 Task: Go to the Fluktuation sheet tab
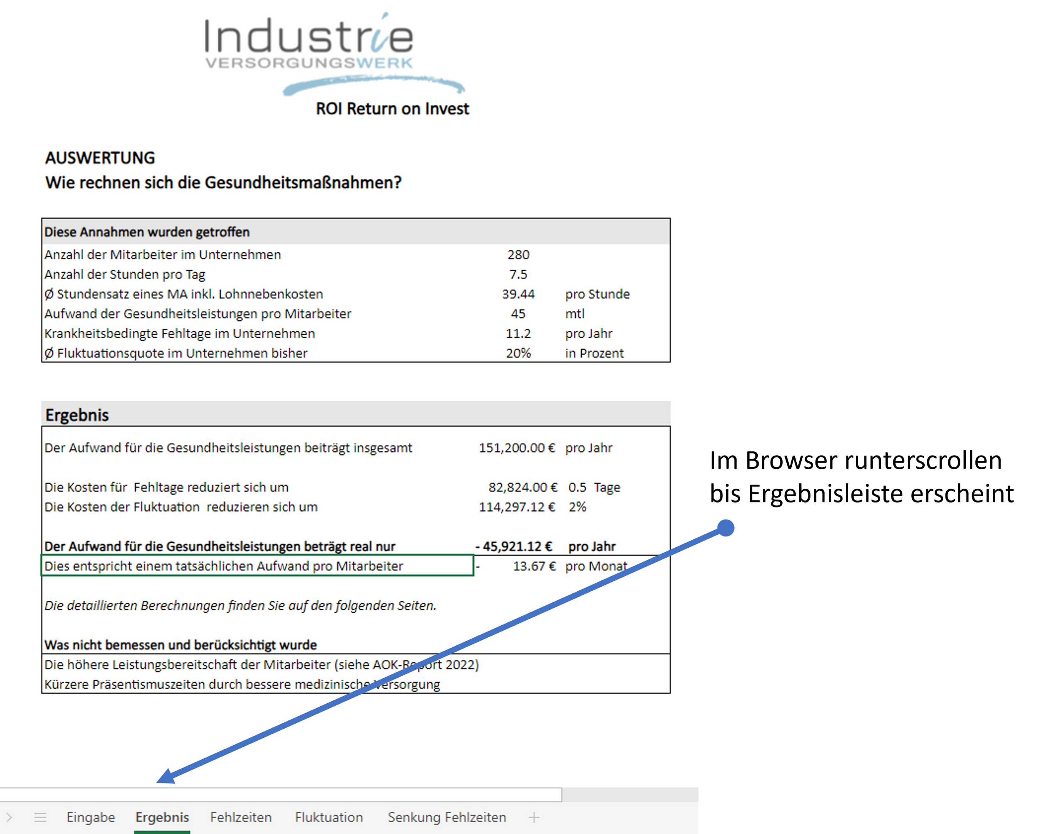click(329, 817)
